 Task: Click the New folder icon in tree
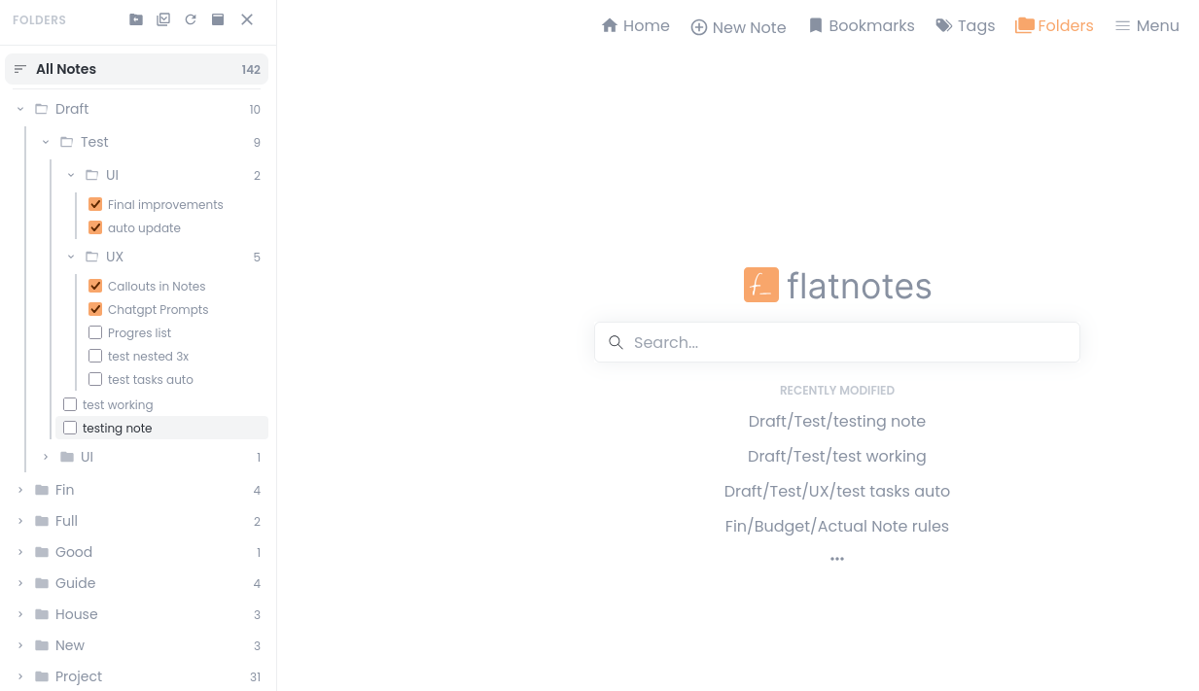click(42, 645)
